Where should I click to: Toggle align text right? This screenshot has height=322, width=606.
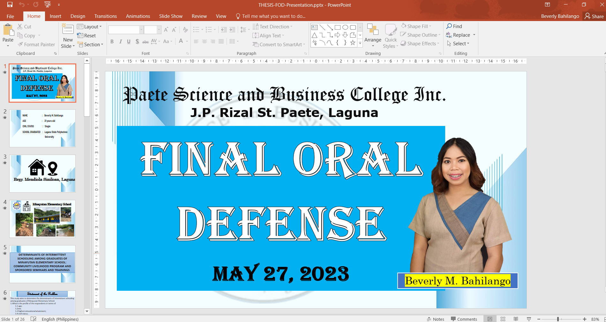click(213, 41)
